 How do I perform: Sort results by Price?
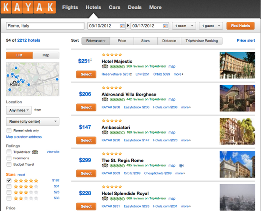(x=122, y=41)
